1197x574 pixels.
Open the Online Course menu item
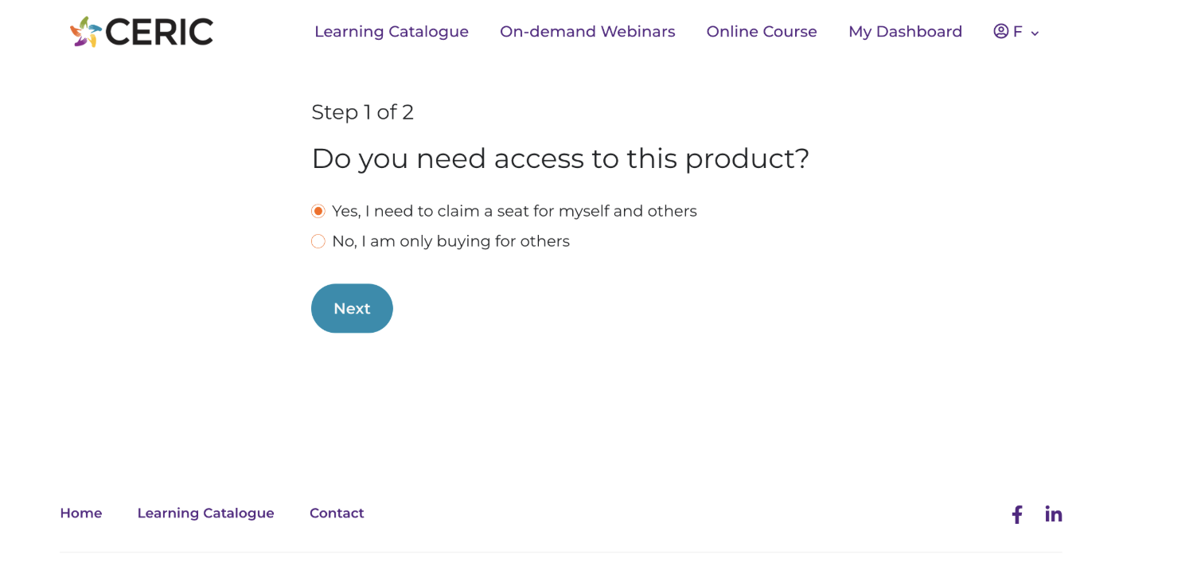(x=762, y=32)
